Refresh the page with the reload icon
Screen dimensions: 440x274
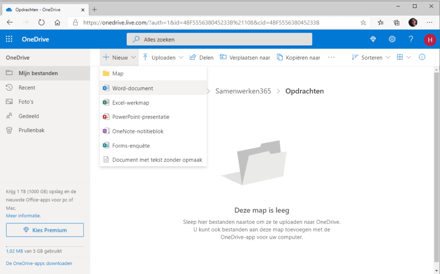point(42,22)
